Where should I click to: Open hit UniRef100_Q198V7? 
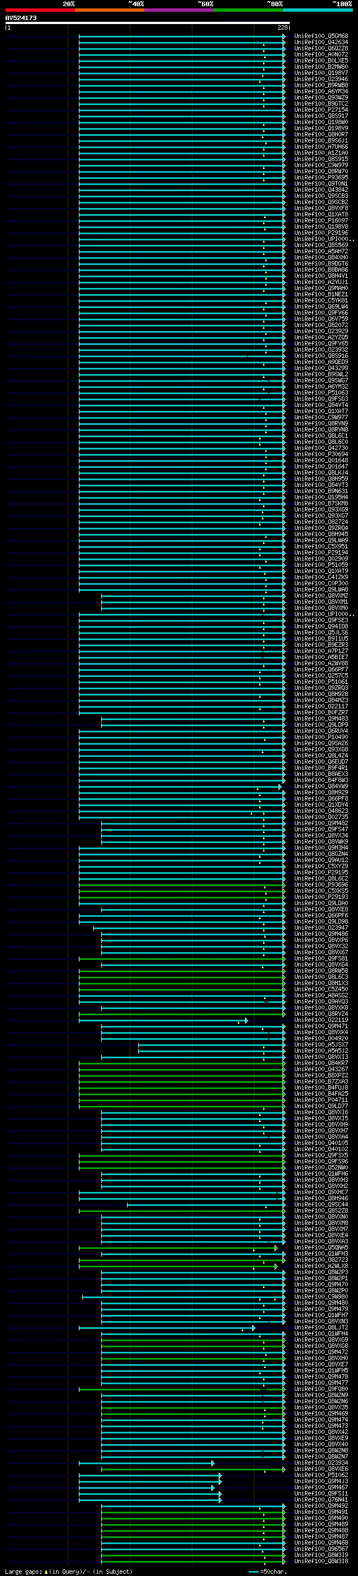[x=321, y=73]
